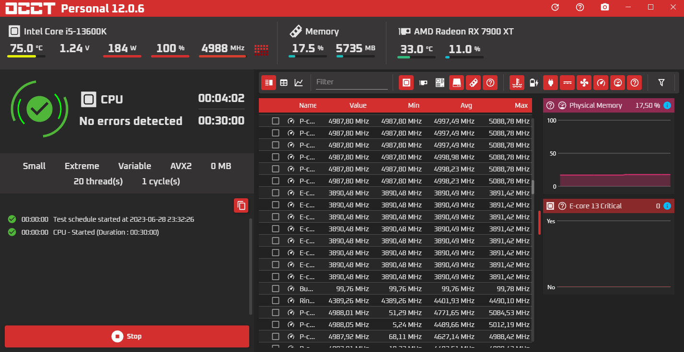This screenshot has width=684, height=352.
Task: Toggle the round gauge usage sensor filter icon
Action: point(617,82)
